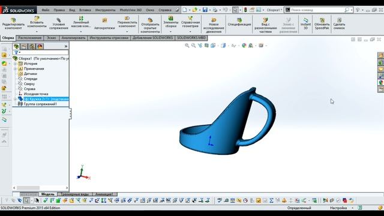Viewport: 384px width, 216px height.
Task: Click the Save icon in the top toolbar
Action: (205, 10)
